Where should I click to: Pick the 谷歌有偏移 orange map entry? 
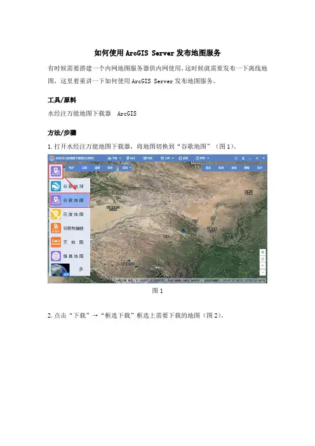tap(56, 228)
